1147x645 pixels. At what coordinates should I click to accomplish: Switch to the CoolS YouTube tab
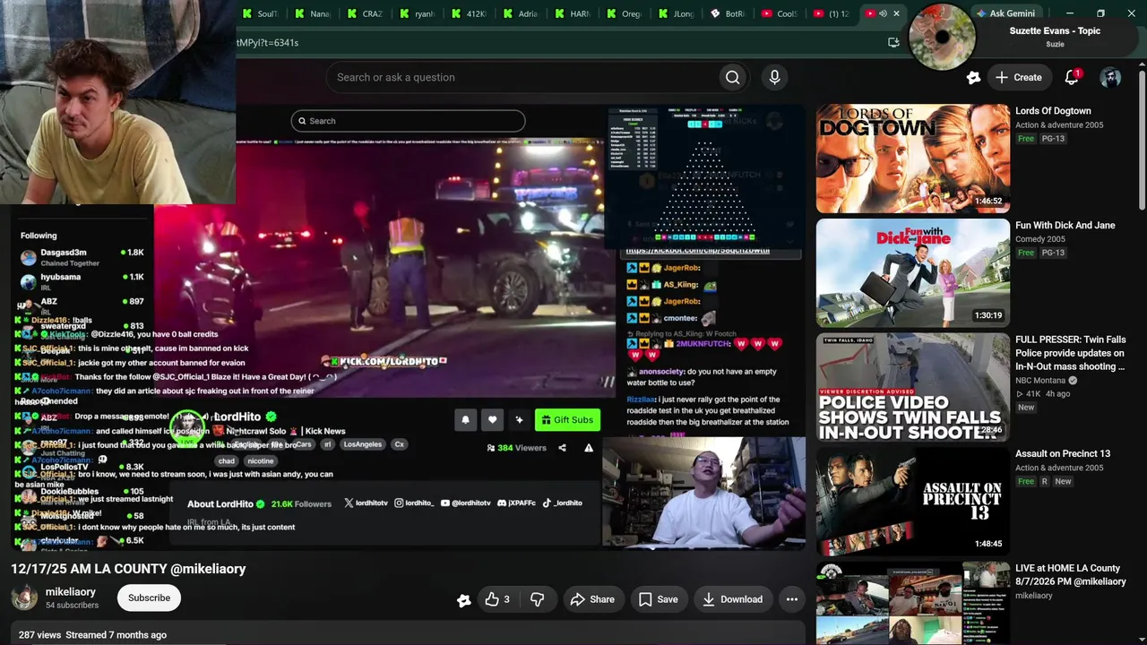coord(780,13)
